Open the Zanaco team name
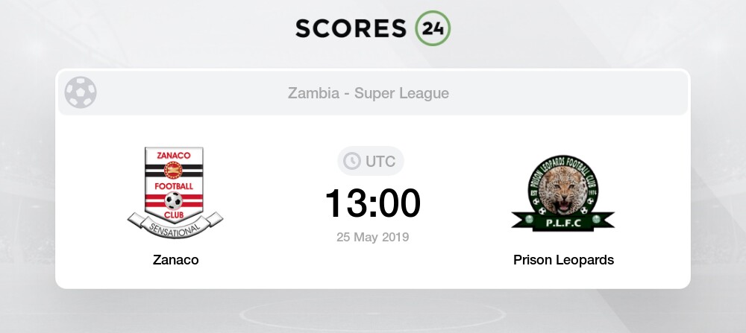 [x=175, y=260]
